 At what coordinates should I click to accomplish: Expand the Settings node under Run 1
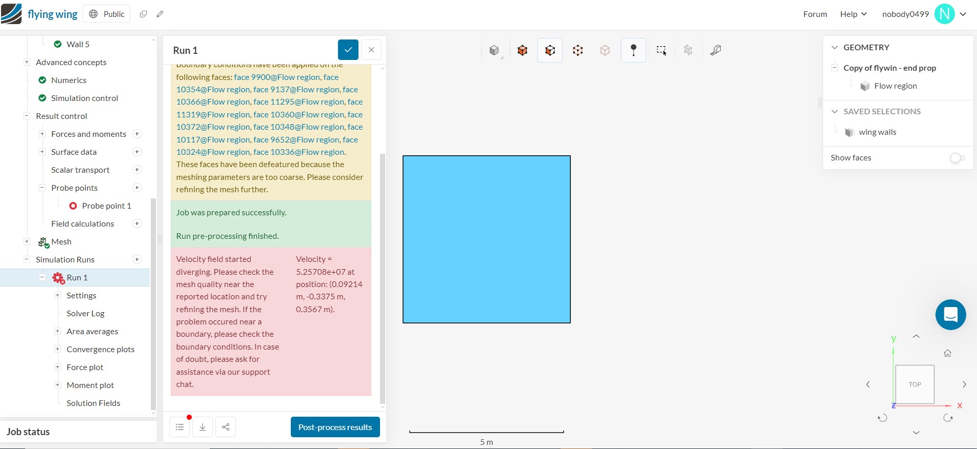(x=57, y=295)
